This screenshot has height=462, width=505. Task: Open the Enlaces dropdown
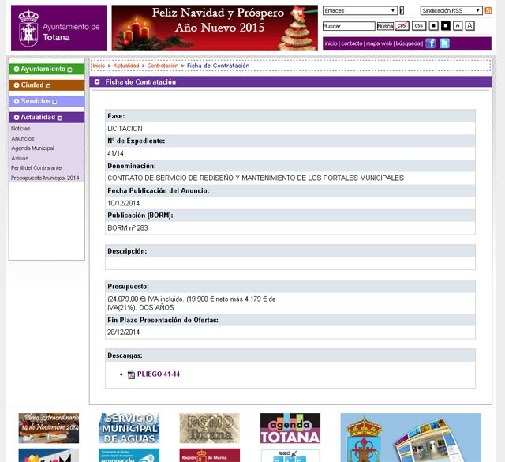point(360,10)
